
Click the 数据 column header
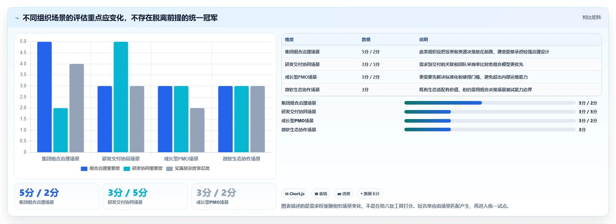pos(366,40)
